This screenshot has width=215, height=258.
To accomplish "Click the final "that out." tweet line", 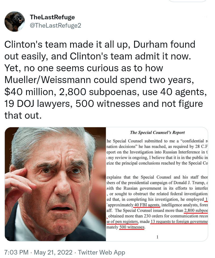I will point(23,115).
